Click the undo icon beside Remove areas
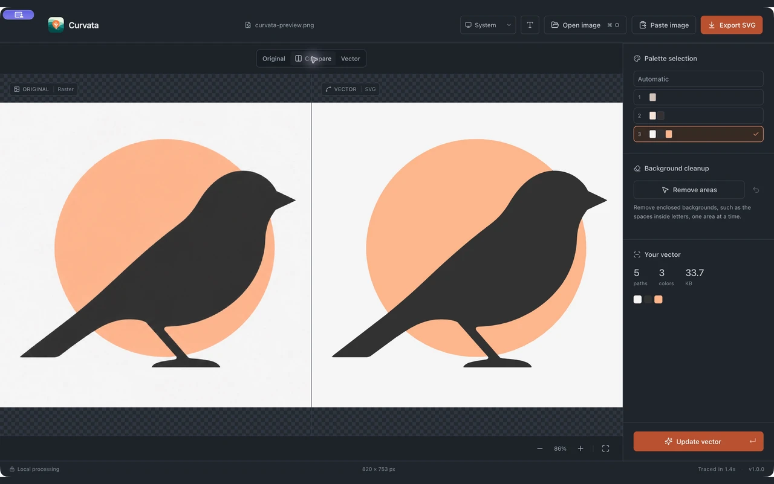The image size is (774, 484). [x=756, y=190]
